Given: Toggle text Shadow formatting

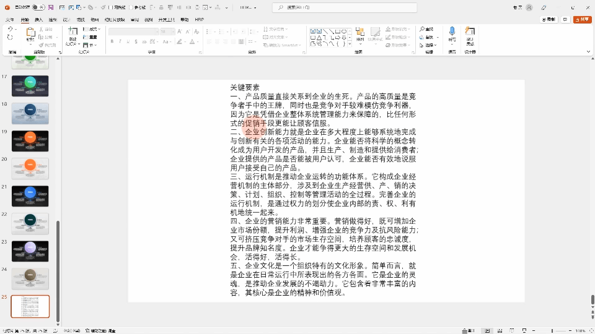Looking at the screenshot, I should pyautogui.click(x=136, y=41).
